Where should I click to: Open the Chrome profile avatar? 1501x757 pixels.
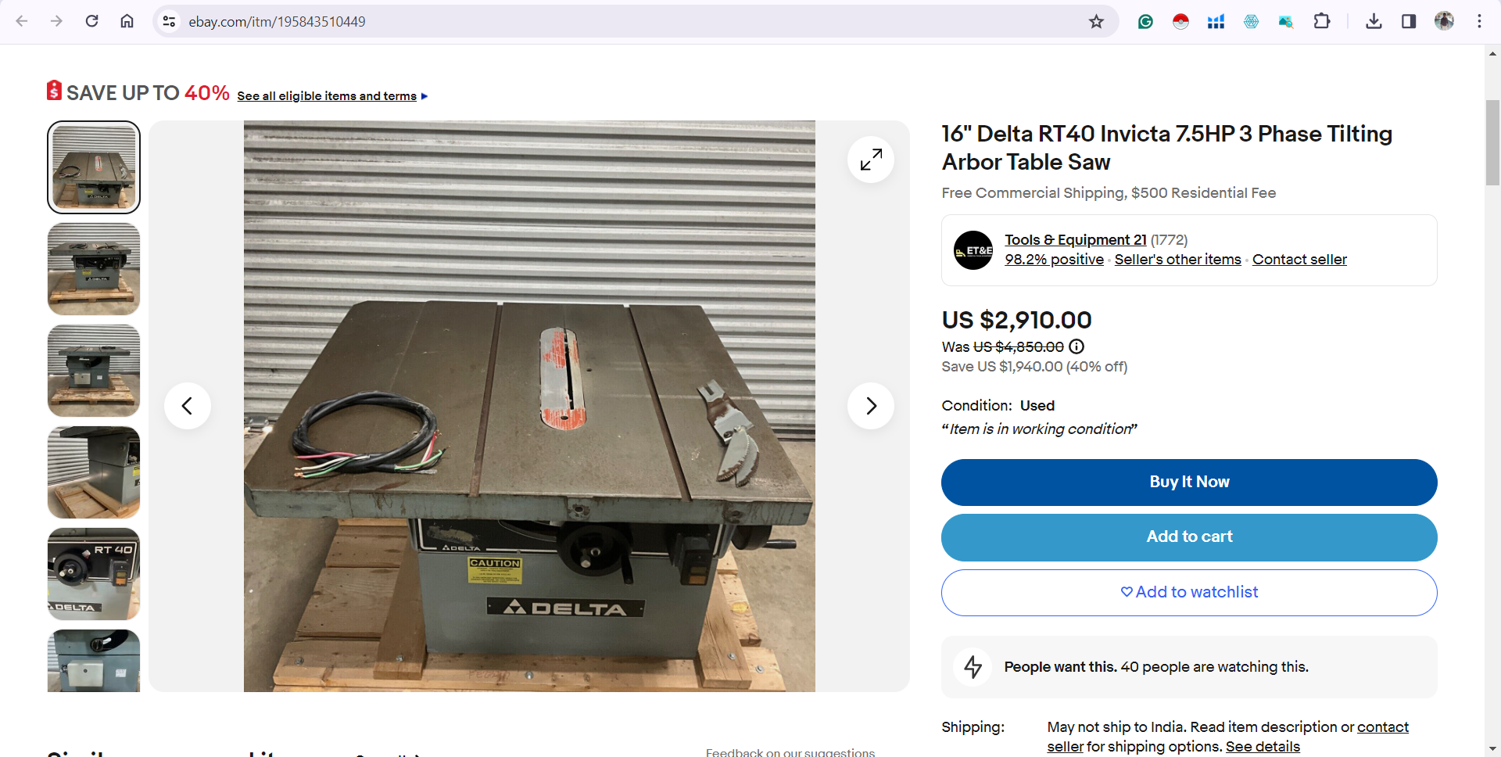[1444, 21]
